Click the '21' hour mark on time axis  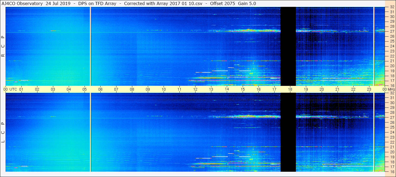(338, 89)
